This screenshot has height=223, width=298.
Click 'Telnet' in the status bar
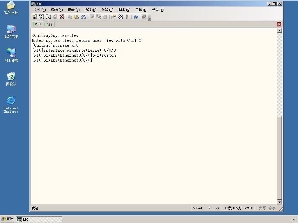click(x=197, y=208)
